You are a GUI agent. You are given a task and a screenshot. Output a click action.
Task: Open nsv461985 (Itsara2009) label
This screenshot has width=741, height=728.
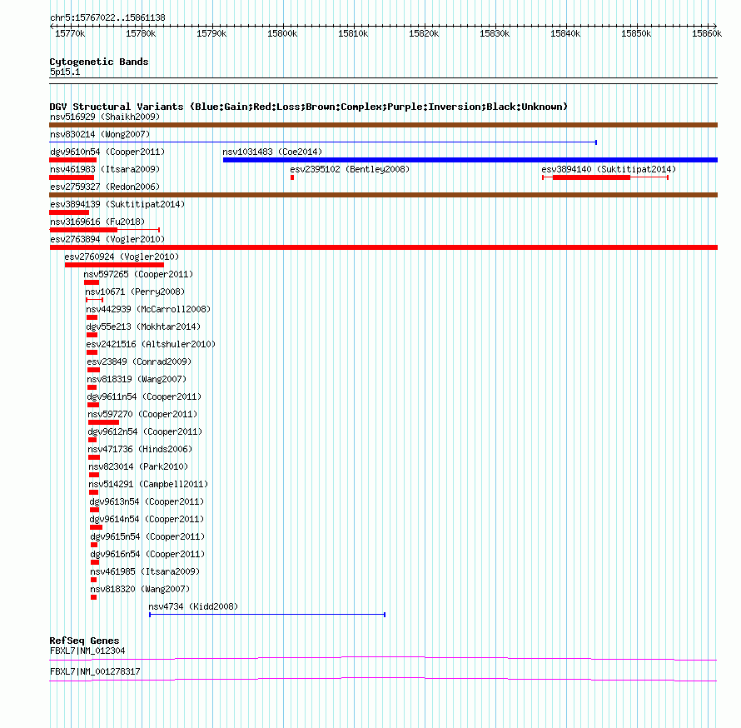tap(145, 571)
